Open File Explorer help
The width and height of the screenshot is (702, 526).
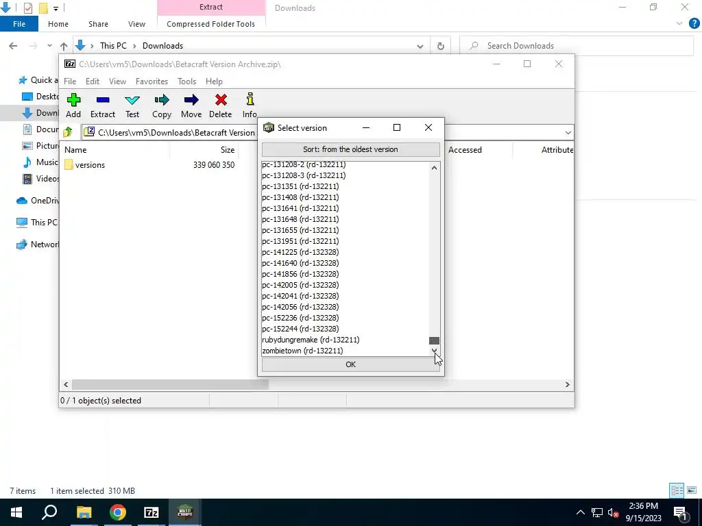(x=694, y=24)
